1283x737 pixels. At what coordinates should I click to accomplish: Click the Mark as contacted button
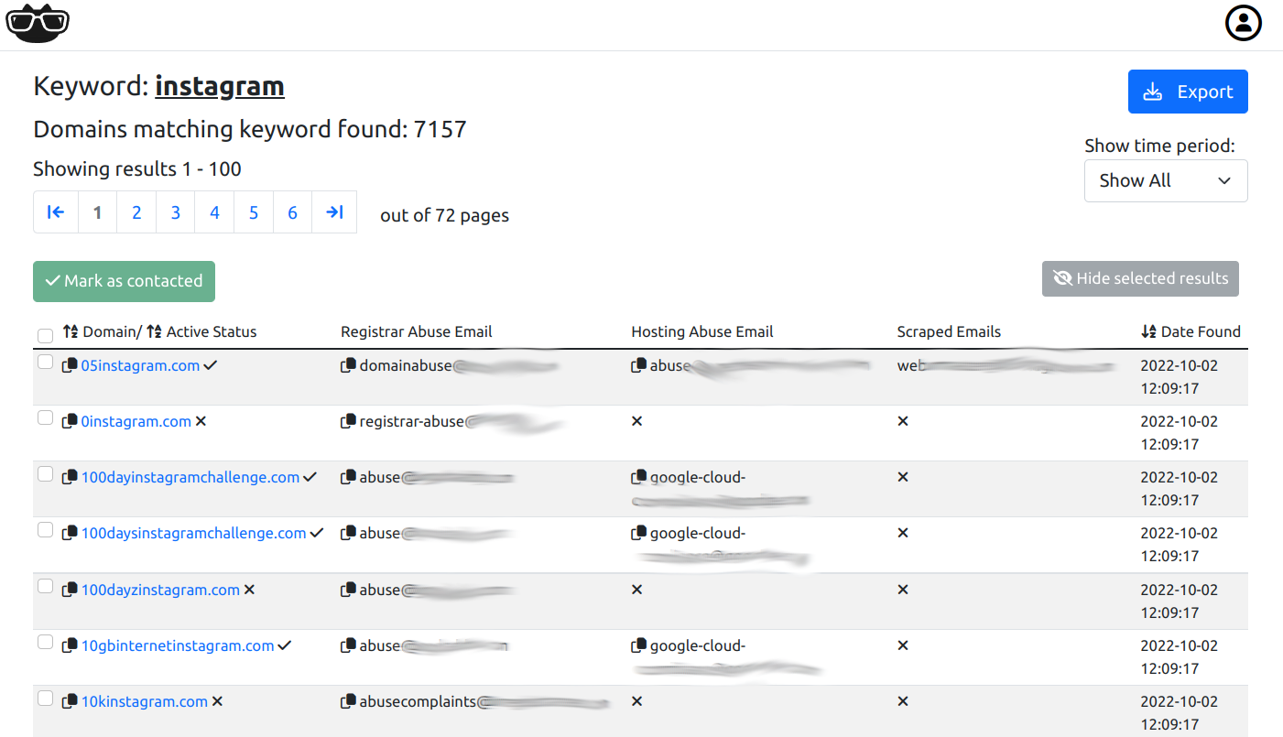[x=124, y=281]
